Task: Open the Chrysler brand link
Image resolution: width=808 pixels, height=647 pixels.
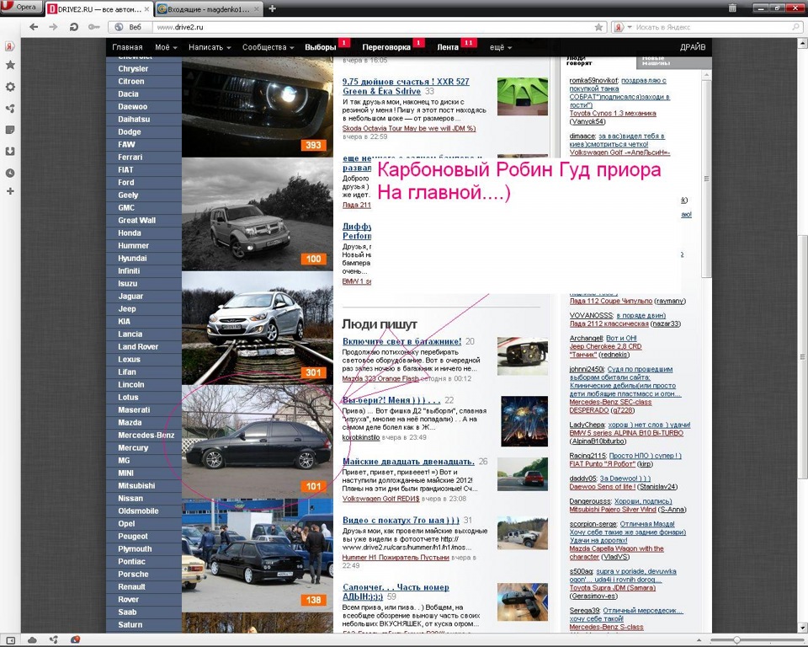Action: [x=133, y=68]
